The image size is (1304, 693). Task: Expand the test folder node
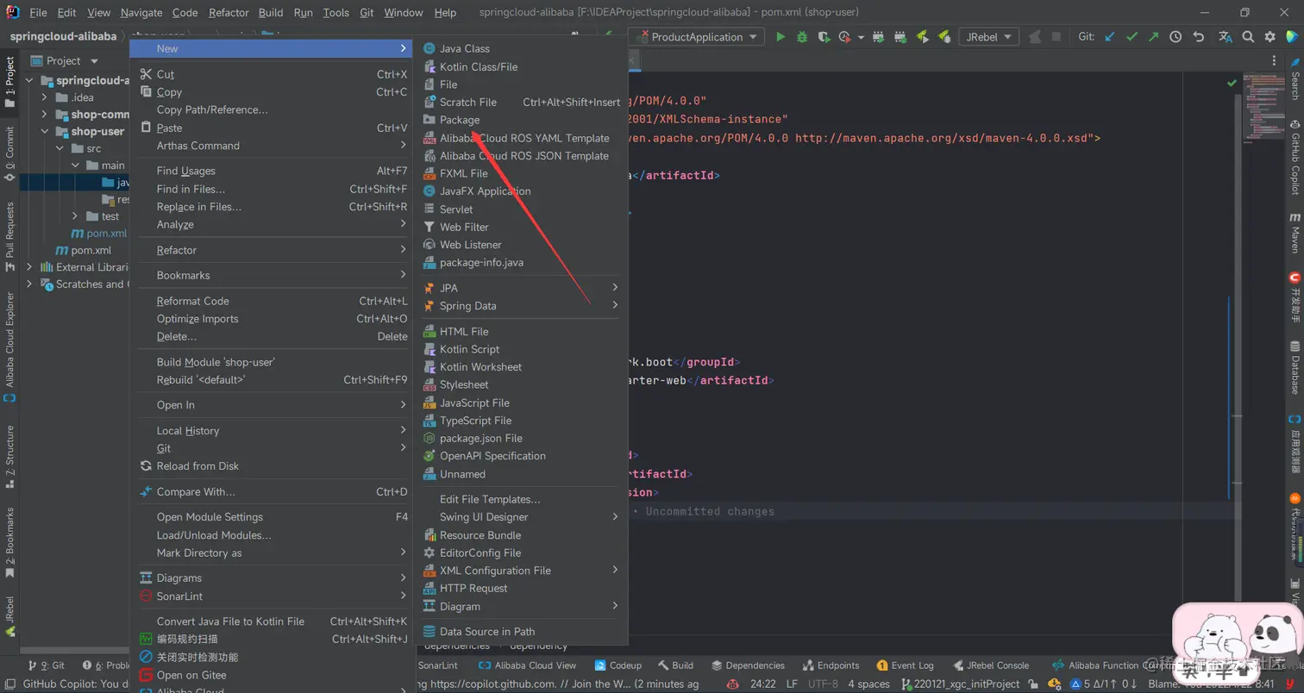click(74, 216)
